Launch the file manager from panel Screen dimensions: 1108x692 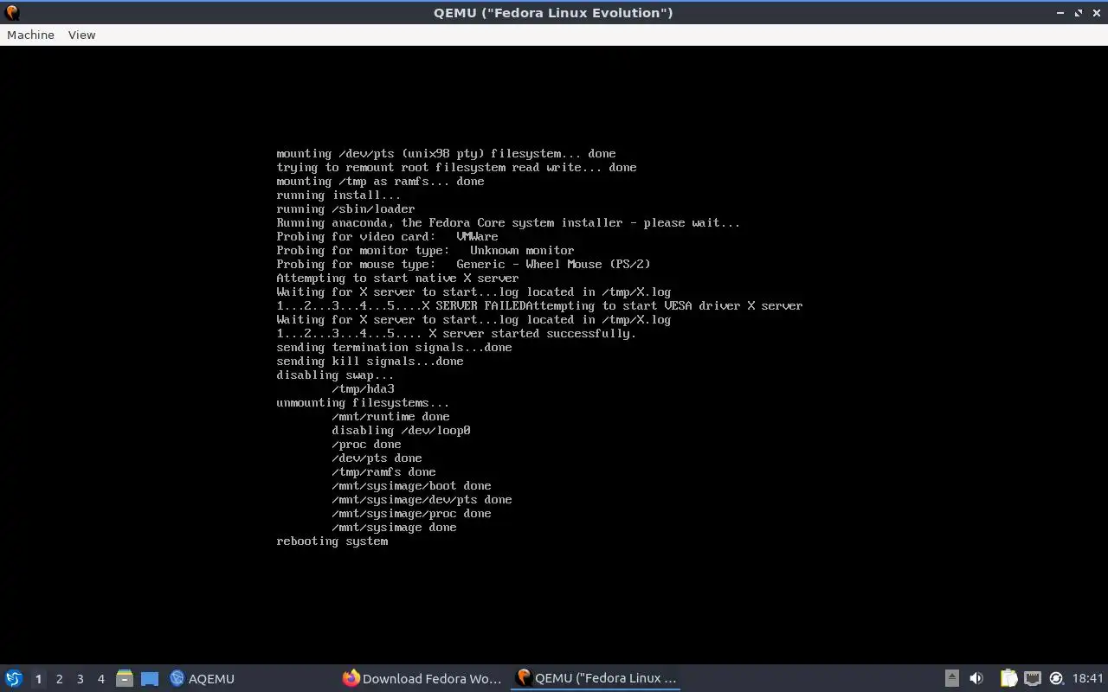[x=125, y=678]
